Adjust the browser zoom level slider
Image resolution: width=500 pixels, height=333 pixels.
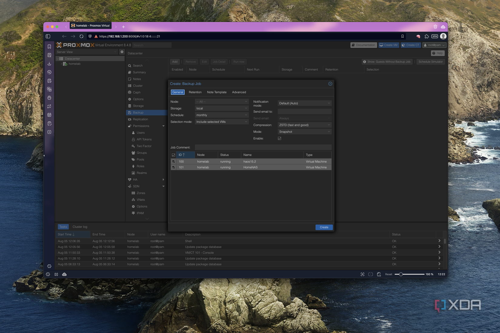(401, 274)
